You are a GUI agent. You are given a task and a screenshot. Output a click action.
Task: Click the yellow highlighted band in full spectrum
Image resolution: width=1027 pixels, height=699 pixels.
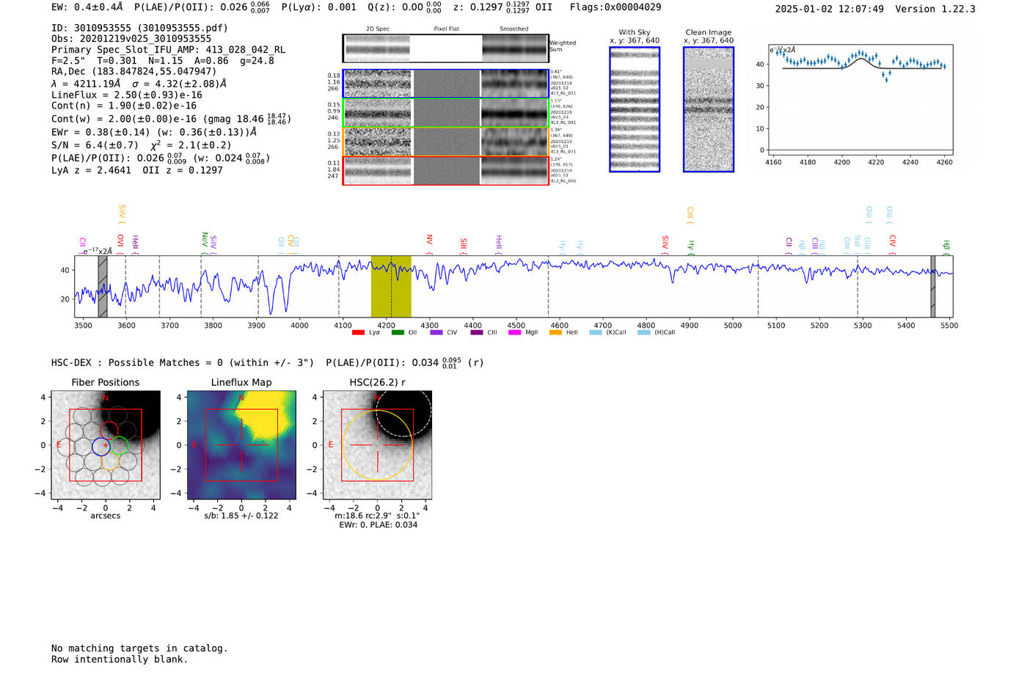(x=391, y=287)
